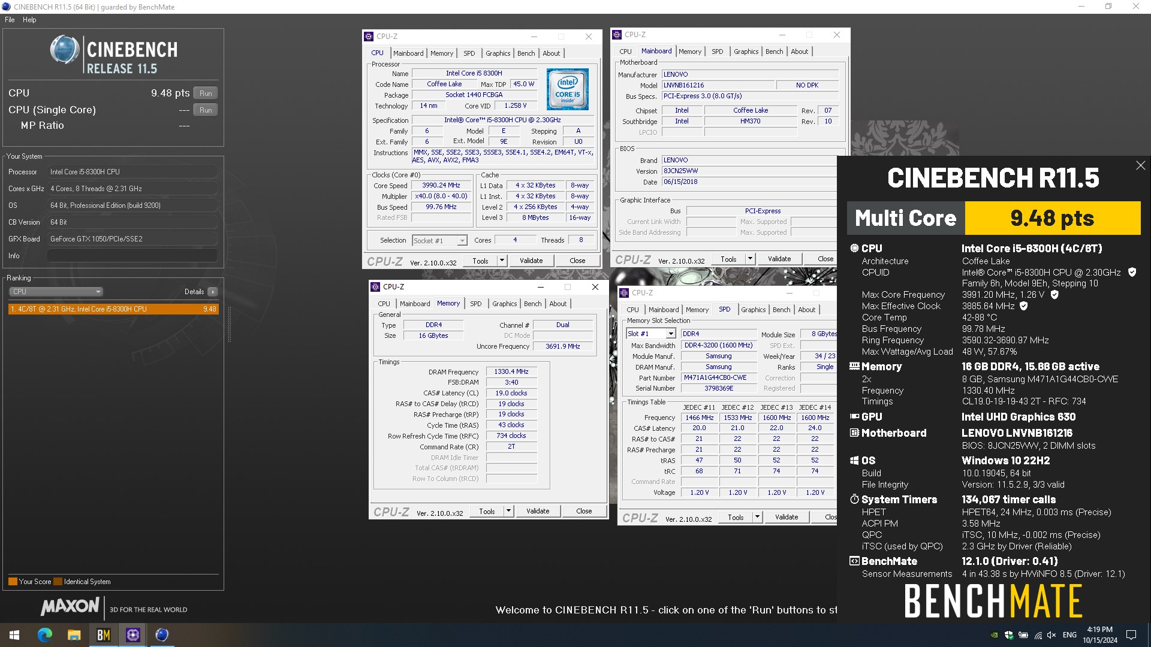Image resolution: width=1151 pixels, height=647 pixels.
Task: Click the Cinebench sphere logo
Action: pos(65,50)
